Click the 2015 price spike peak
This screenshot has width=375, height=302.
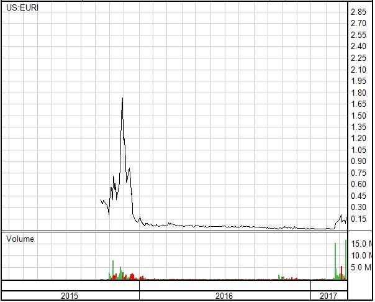pos(123,98)
